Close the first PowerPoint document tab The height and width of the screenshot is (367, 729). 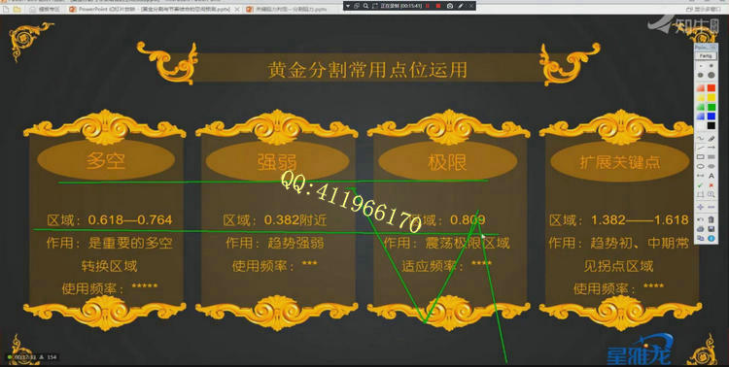click(x=236, y=9)
